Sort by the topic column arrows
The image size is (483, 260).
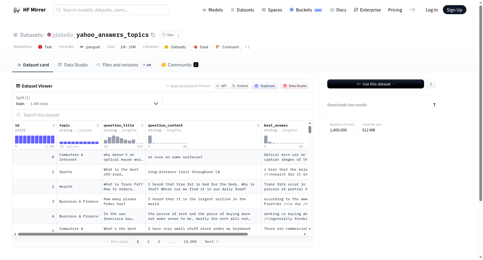[x=98, y=125]
